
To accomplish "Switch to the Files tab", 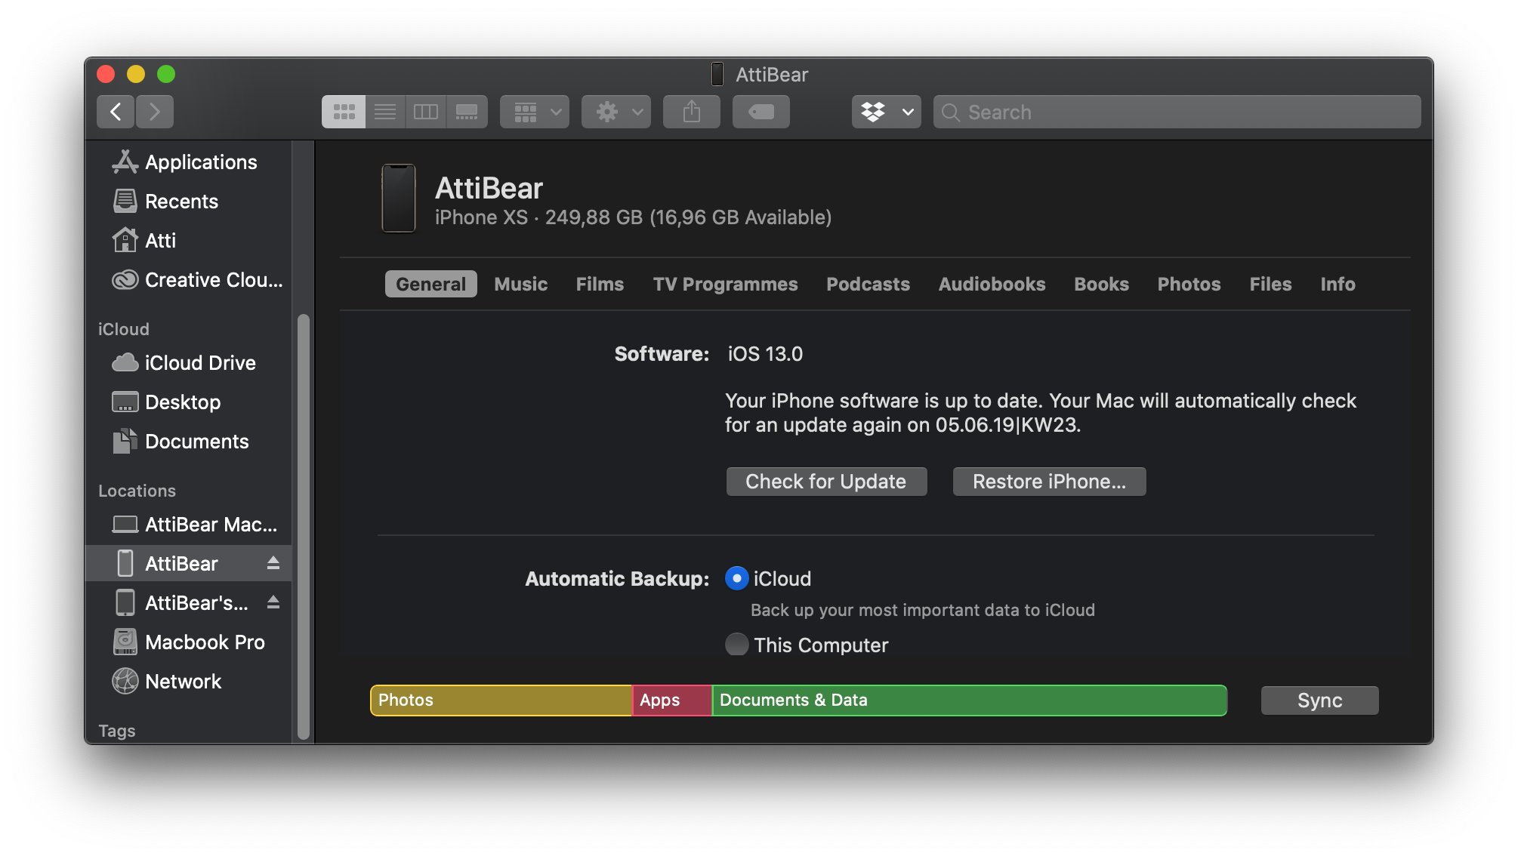I will tap(1270, 284).
